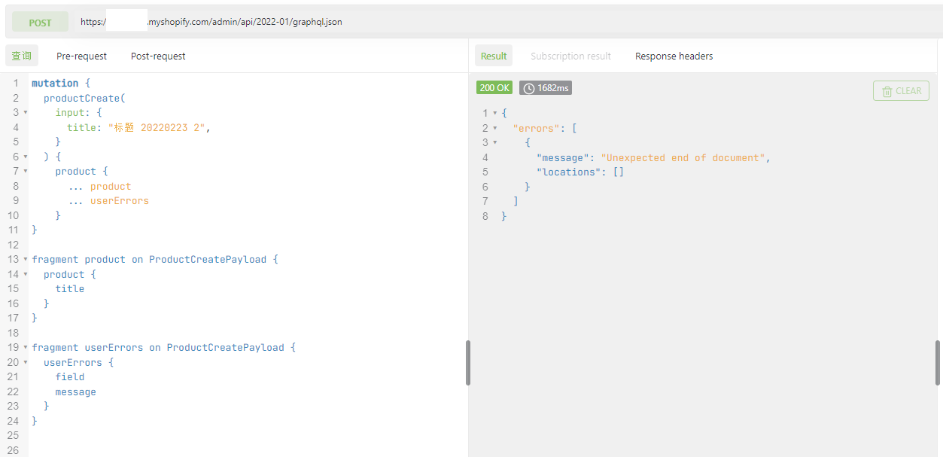Viewport: 943px width, 457px height.
Task: Click the query editor scrollbar handle
Action: [467, 363]
